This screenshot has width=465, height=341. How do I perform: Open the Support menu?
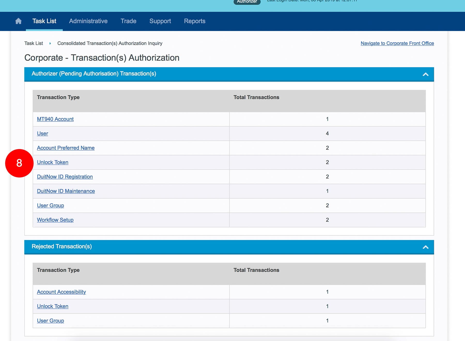click(160, 21)
